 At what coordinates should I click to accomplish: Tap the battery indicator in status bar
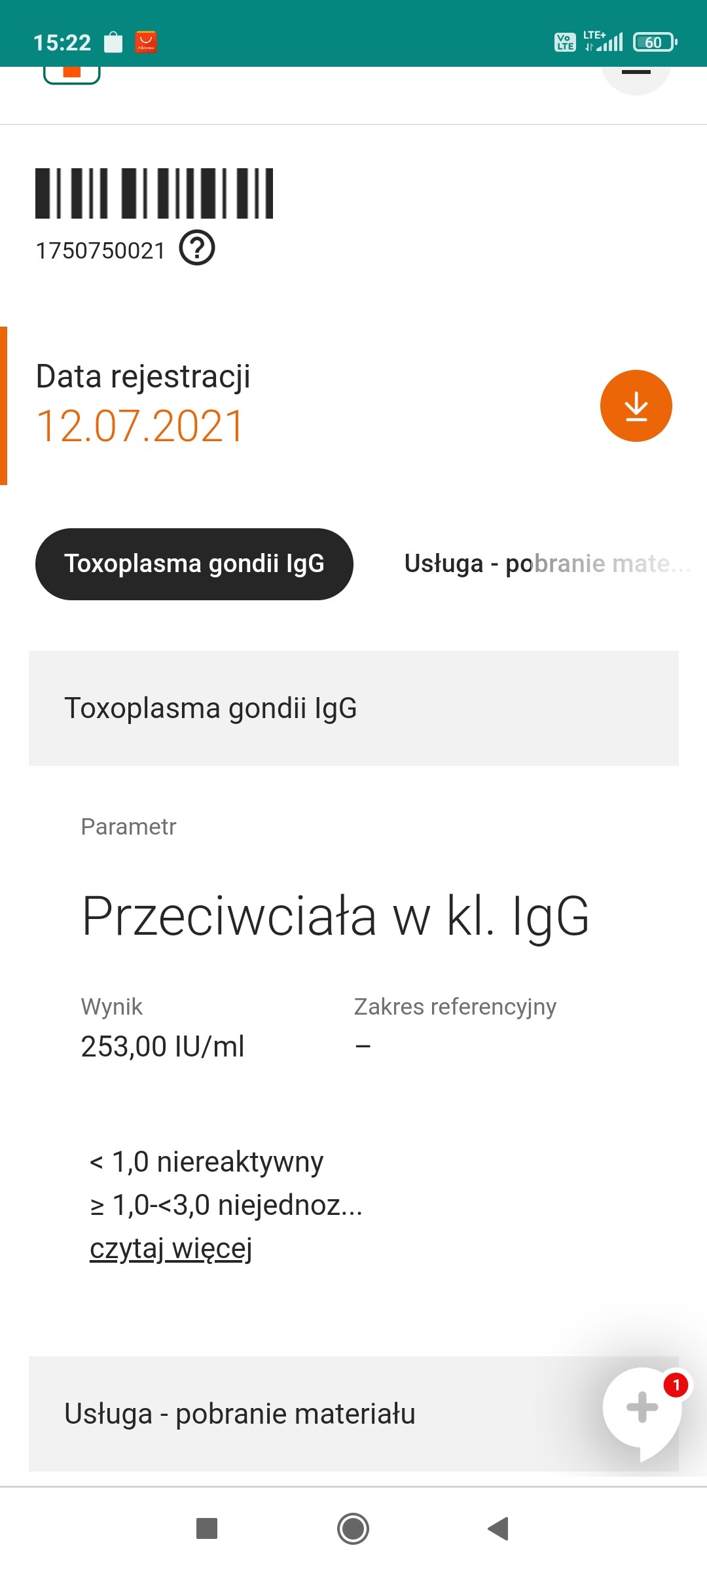tap(654, 43)
